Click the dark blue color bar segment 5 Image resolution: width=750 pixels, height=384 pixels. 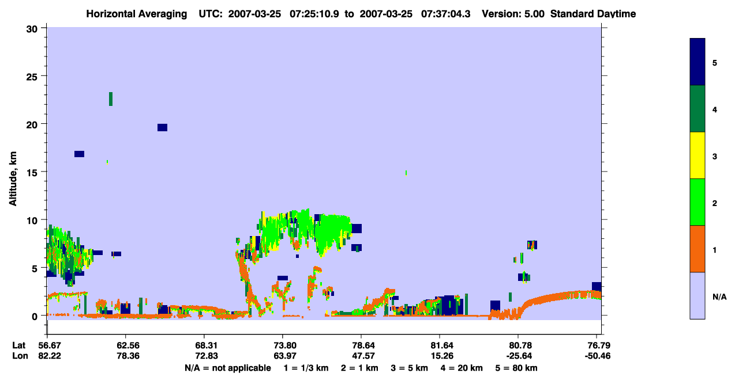point(697,62)
